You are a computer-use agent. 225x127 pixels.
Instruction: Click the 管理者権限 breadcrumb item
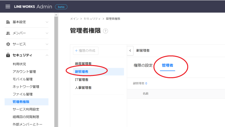[x=113, y=19]
